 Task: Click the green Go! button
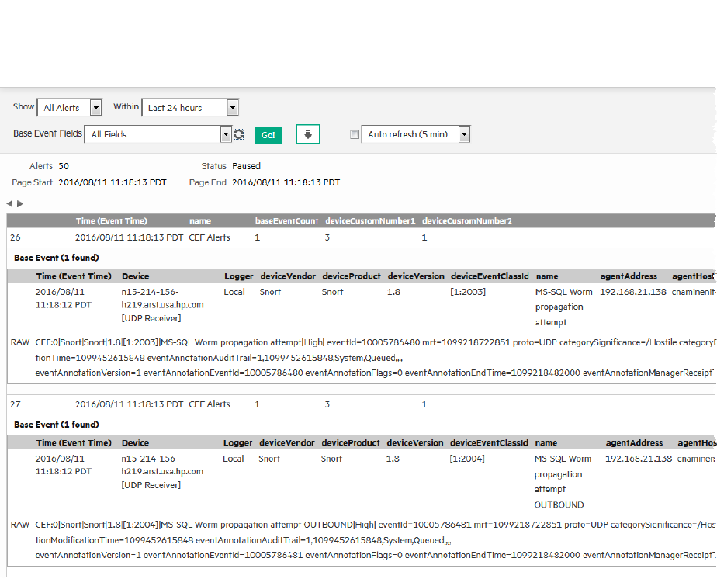[268, 135]
